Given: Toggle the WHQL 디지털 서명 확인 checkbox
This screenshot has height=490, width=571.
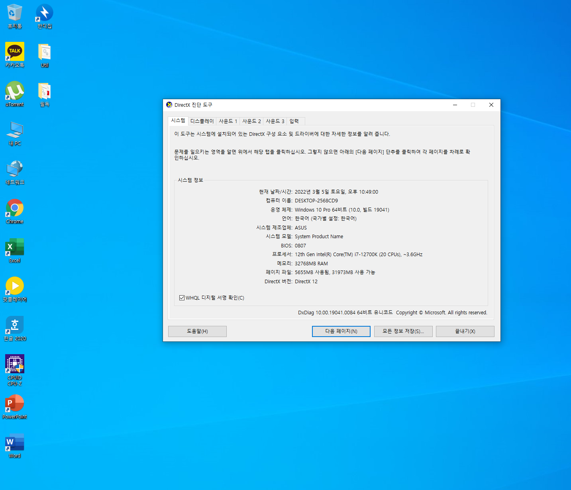Looking at the screenshot, I should pyautogui.click(x=182, y=298).
